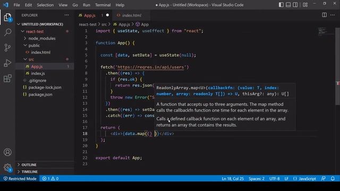Open the Run and Debug view

7,63
